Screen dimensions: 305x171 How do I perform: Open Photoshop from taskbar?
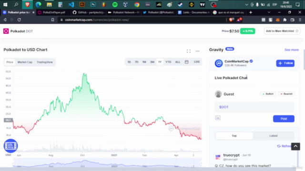[93, 4]
